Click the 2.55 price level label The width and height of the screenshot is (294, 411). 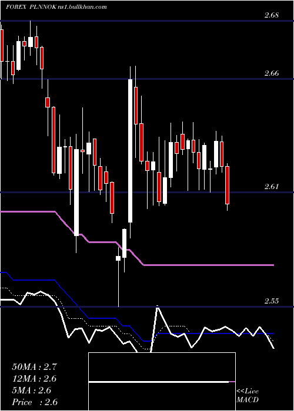click(272, 301)
